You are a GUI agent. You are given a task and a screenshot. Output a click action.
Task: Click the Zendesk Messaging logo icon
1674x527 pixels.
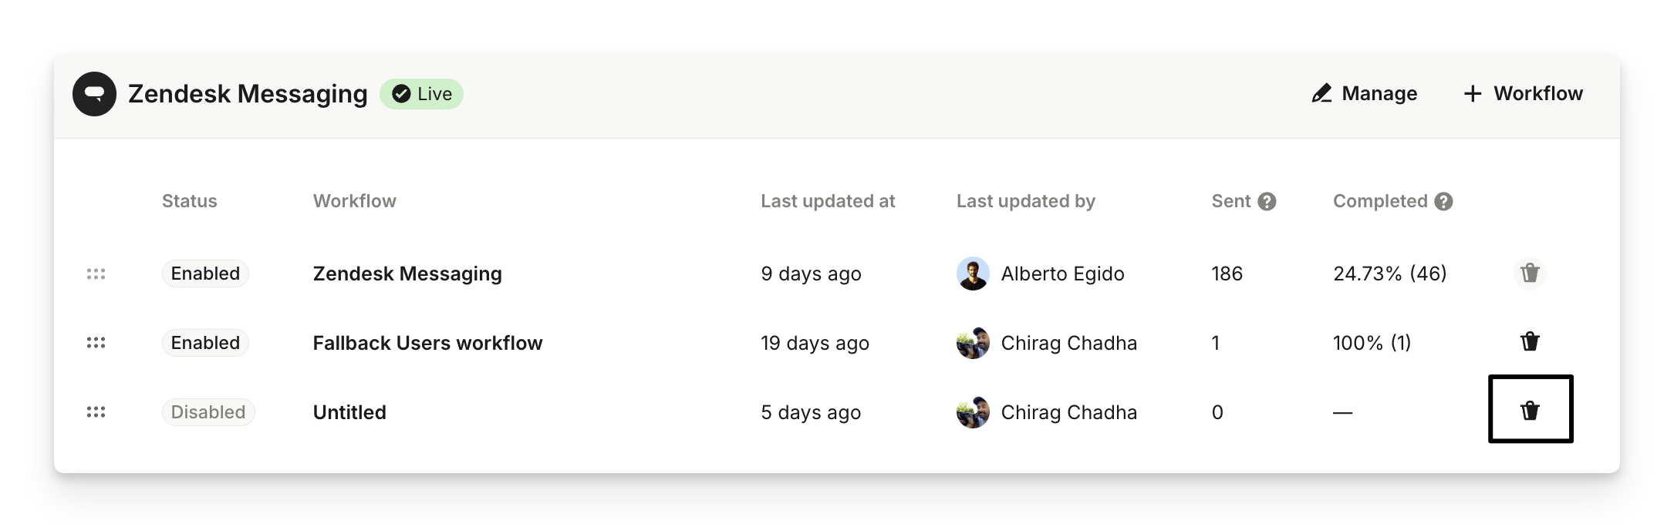94,94
